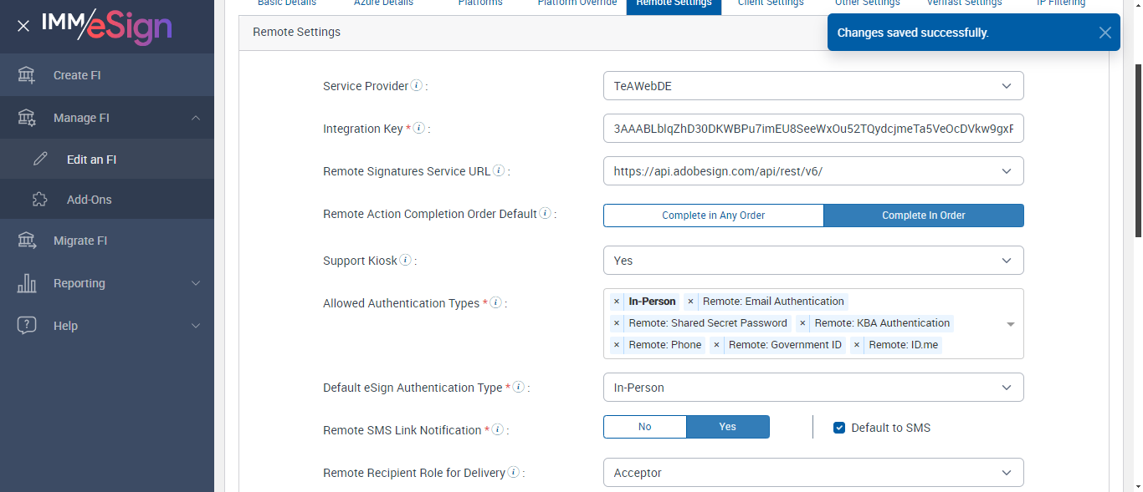This screenshot has width=1143, height=492.
Task: Click the Migrate FI sidebar icon
Action: 27,241
